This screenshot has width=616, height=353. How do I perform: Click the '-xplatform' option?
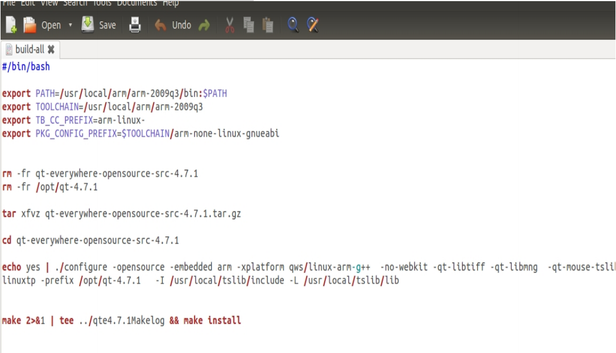261,267
